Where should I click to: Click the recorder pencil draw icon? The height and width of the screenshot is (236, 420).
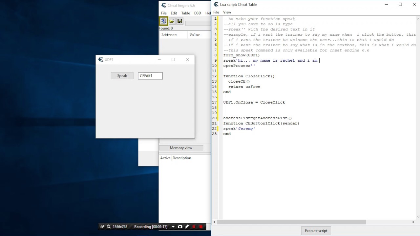pos(187,226)
